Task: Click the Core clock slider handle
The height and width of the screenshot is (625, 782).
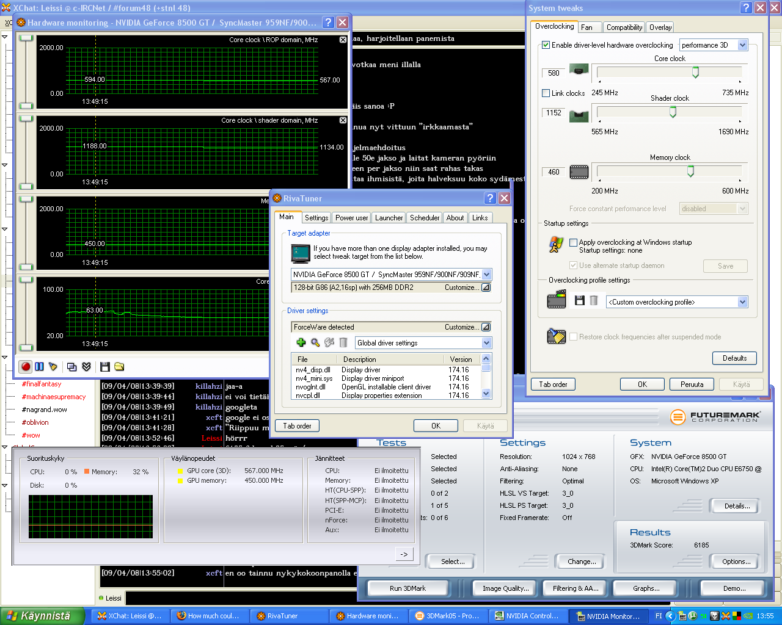Action: point(695,73)
